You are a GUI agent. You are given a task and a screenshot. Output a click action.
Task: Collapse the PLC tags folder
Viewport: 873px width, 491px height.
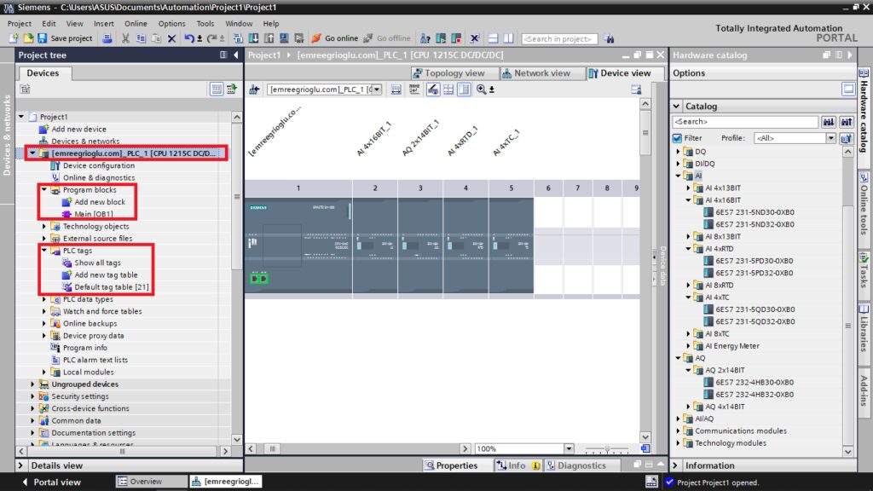[44, 251]
